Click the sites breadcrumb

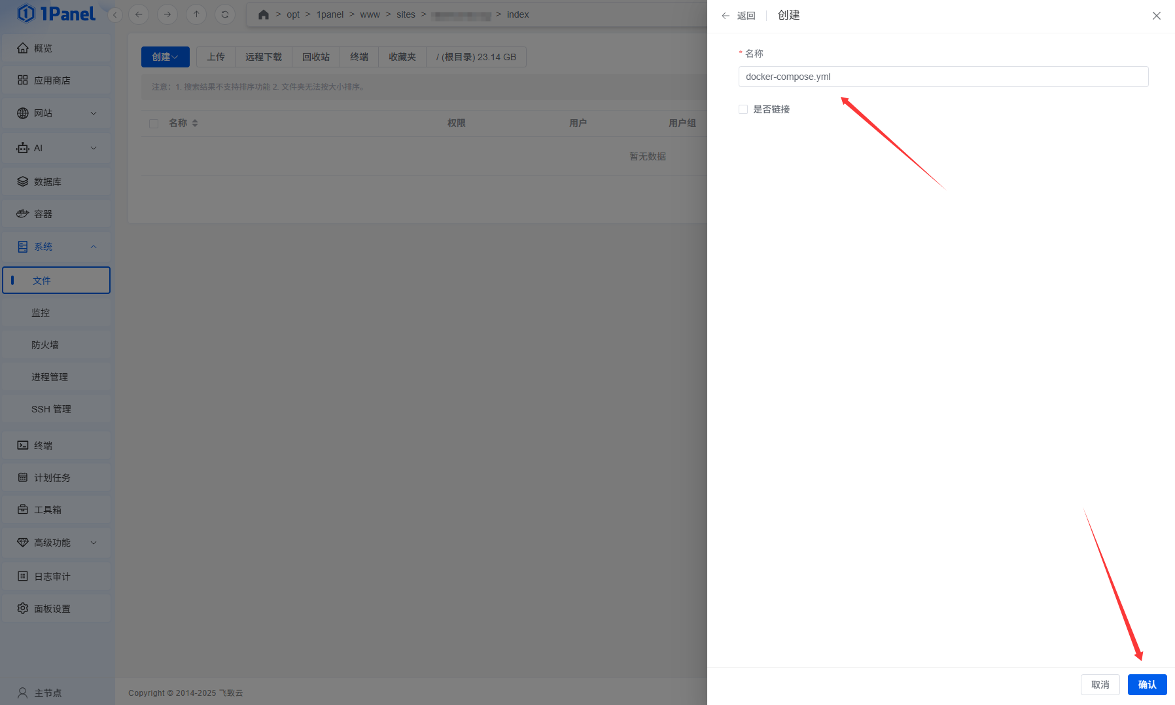click(406, 14)
